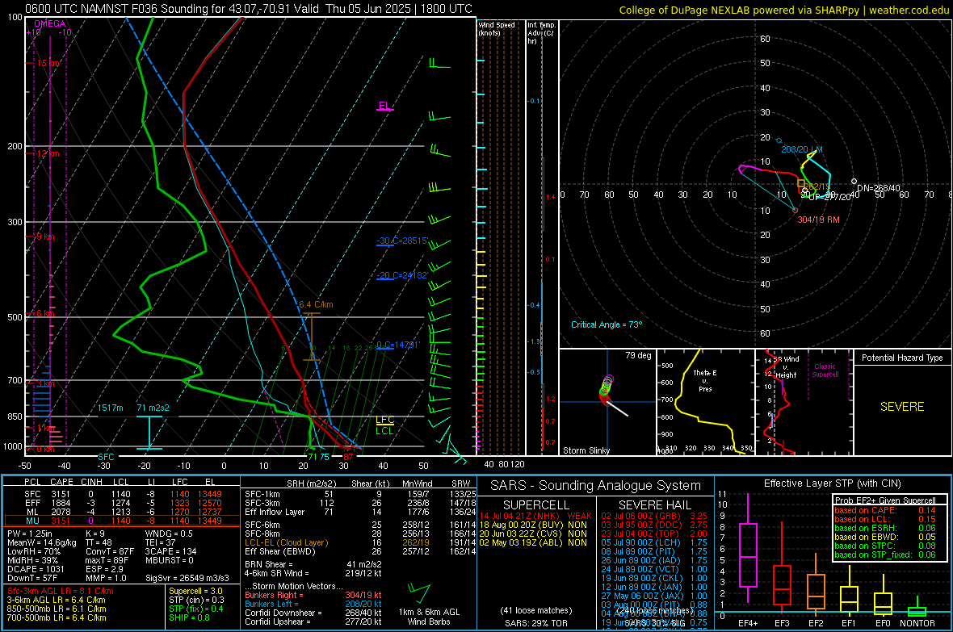Click the Effective Layer STP (with CIN) title

click(832, 483)
